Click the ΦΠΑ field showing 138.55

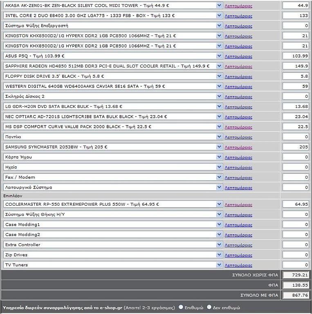pyautogui.click(x=296, y=285)
